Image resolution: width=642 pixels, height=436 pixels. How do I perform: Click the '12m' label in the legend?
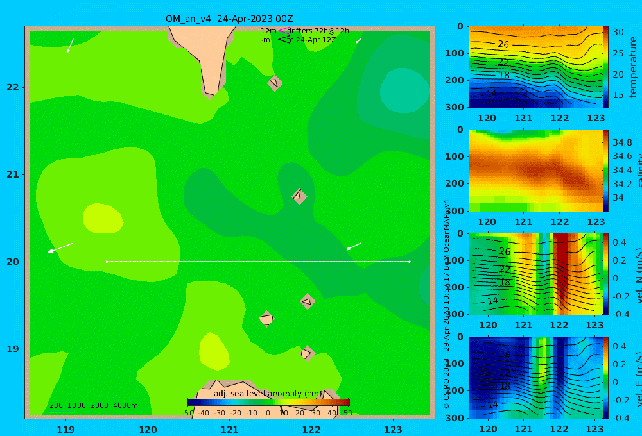point(268,31)
